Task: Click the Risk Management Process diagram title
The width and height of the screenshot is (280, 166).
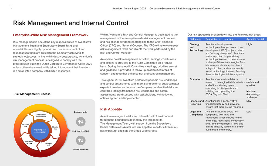Action: click(x=32, y=94)
